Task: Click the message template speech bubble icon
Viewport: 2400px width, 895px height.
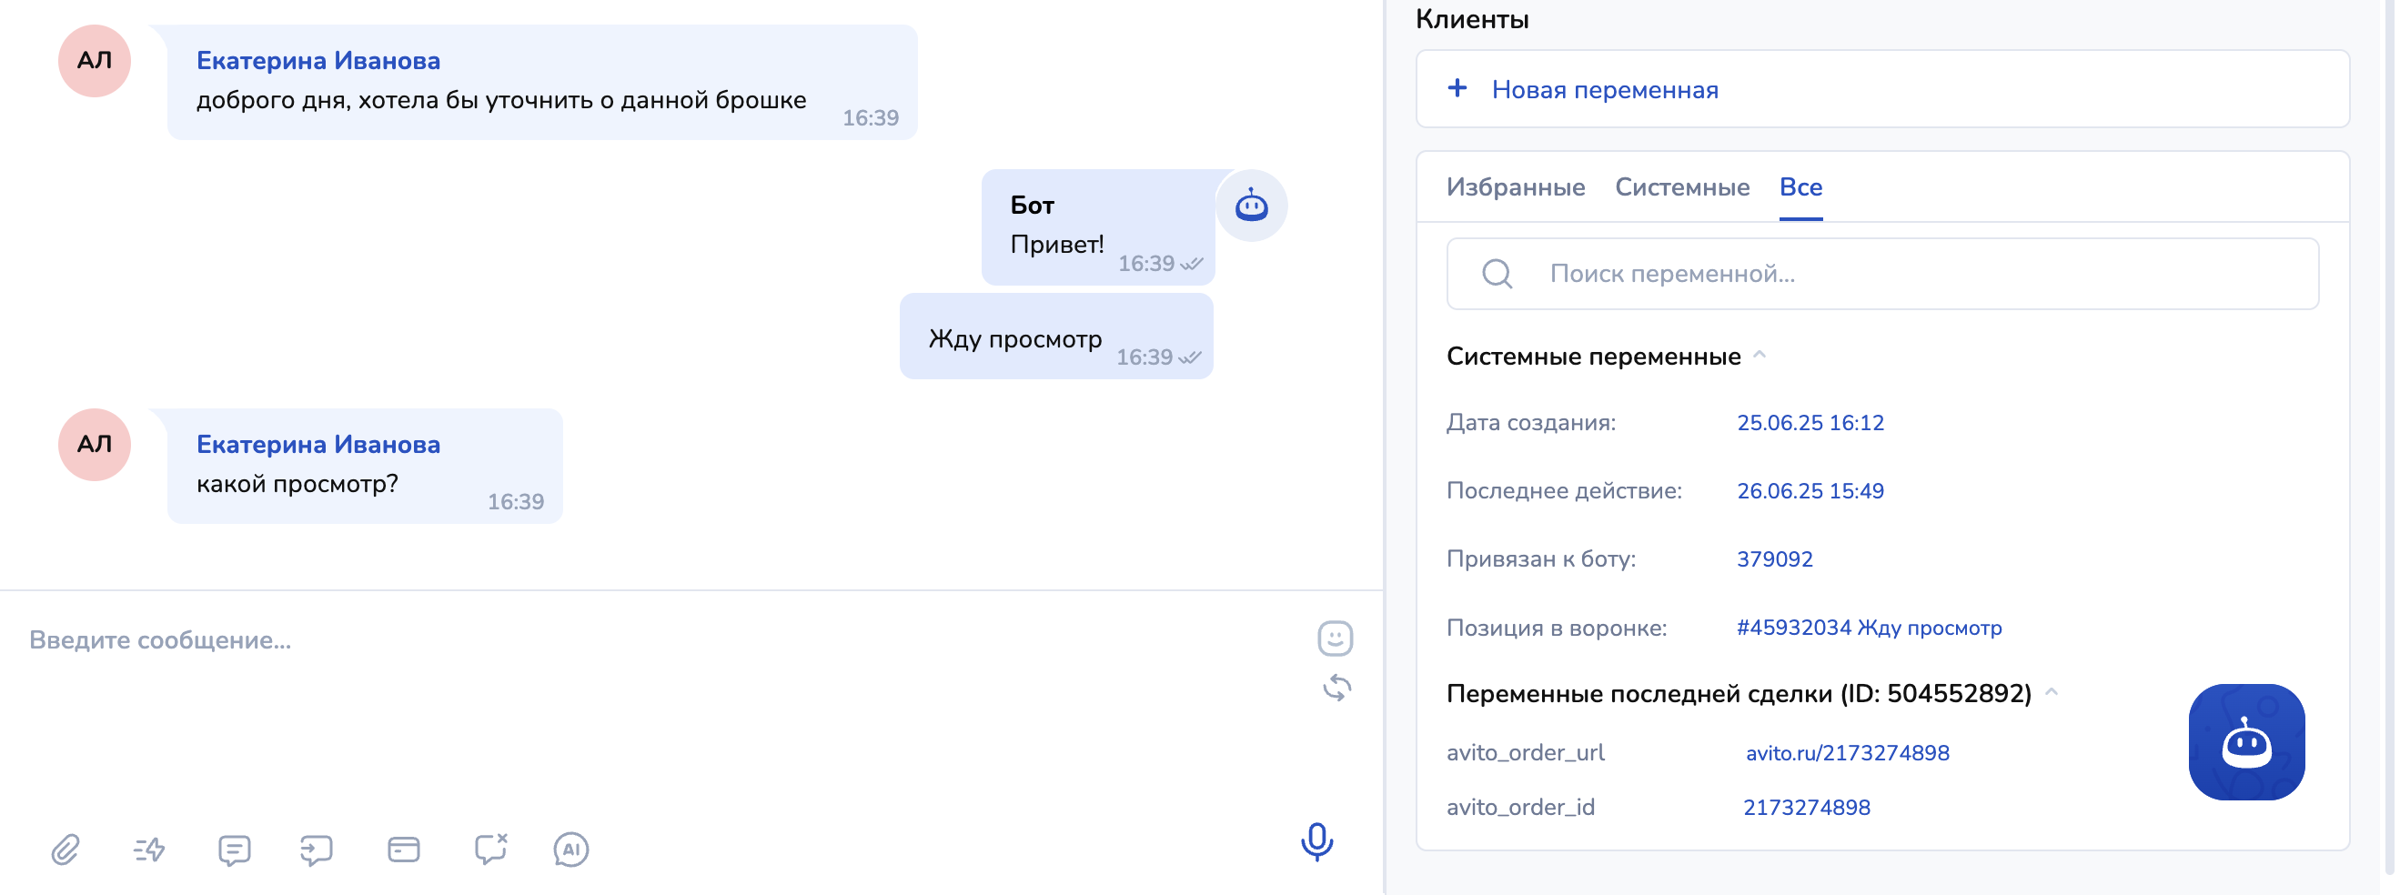Action: tap(234, 850)
